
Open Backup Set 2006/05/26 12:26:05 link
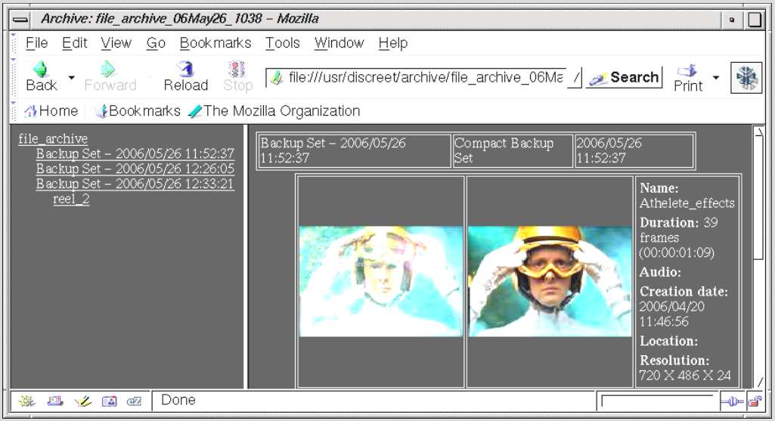135,169
